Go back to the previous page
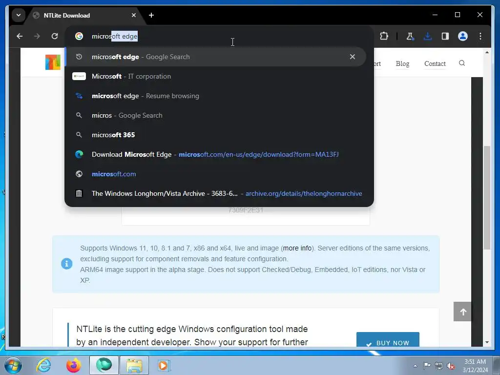Viewport: 500px width, 375px height. tap(20, 36)
